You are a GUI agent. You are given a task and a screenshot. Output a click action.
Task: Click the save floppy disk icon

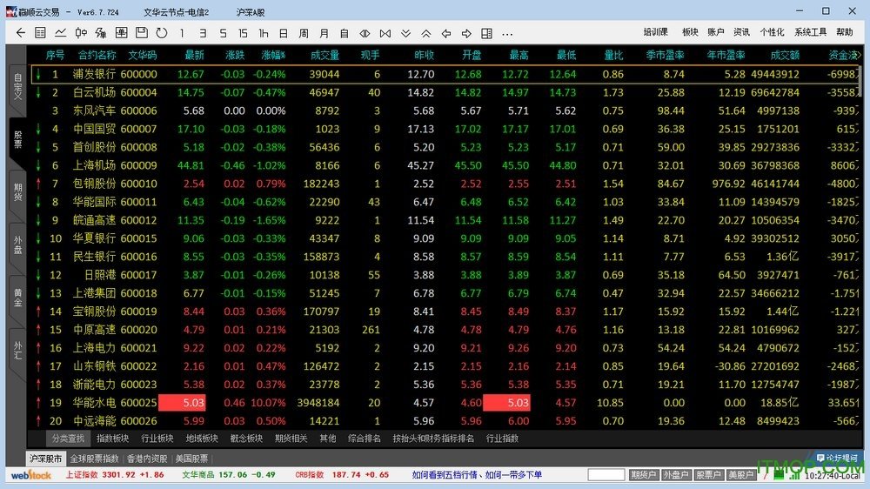click(142, 33)
